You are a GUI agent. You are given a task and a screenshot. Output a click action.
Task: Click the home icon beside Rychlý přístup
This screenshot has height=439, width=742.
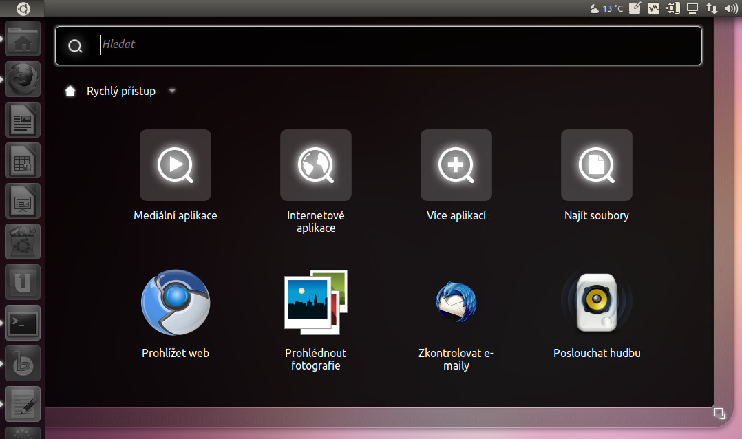pyautogui.click(x=70, y=91)
